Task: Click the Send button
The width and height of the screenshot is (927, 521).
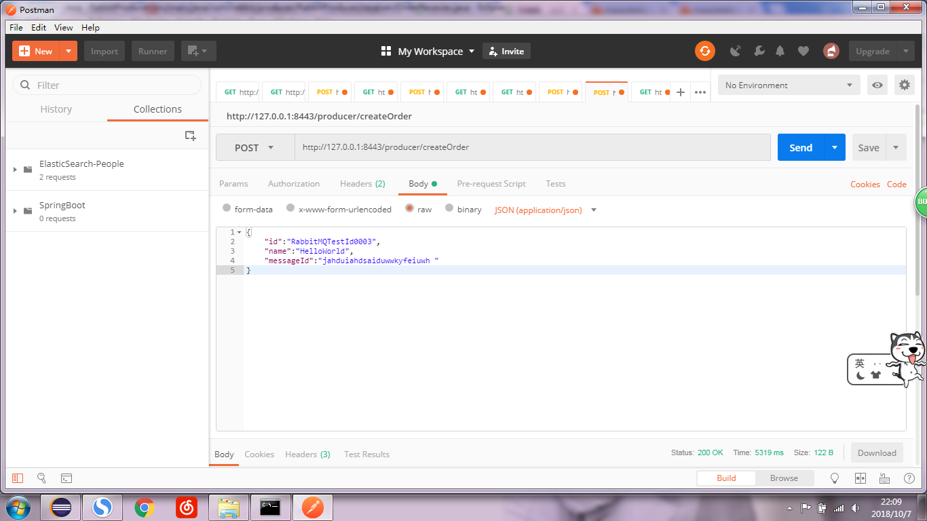Action: tap(801, 147)
